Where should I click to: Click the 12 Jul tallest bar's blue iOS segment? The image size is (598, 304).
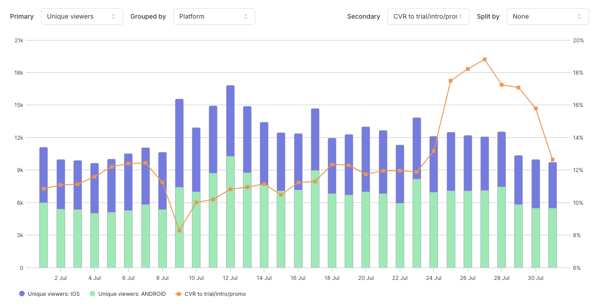(230, 121)
